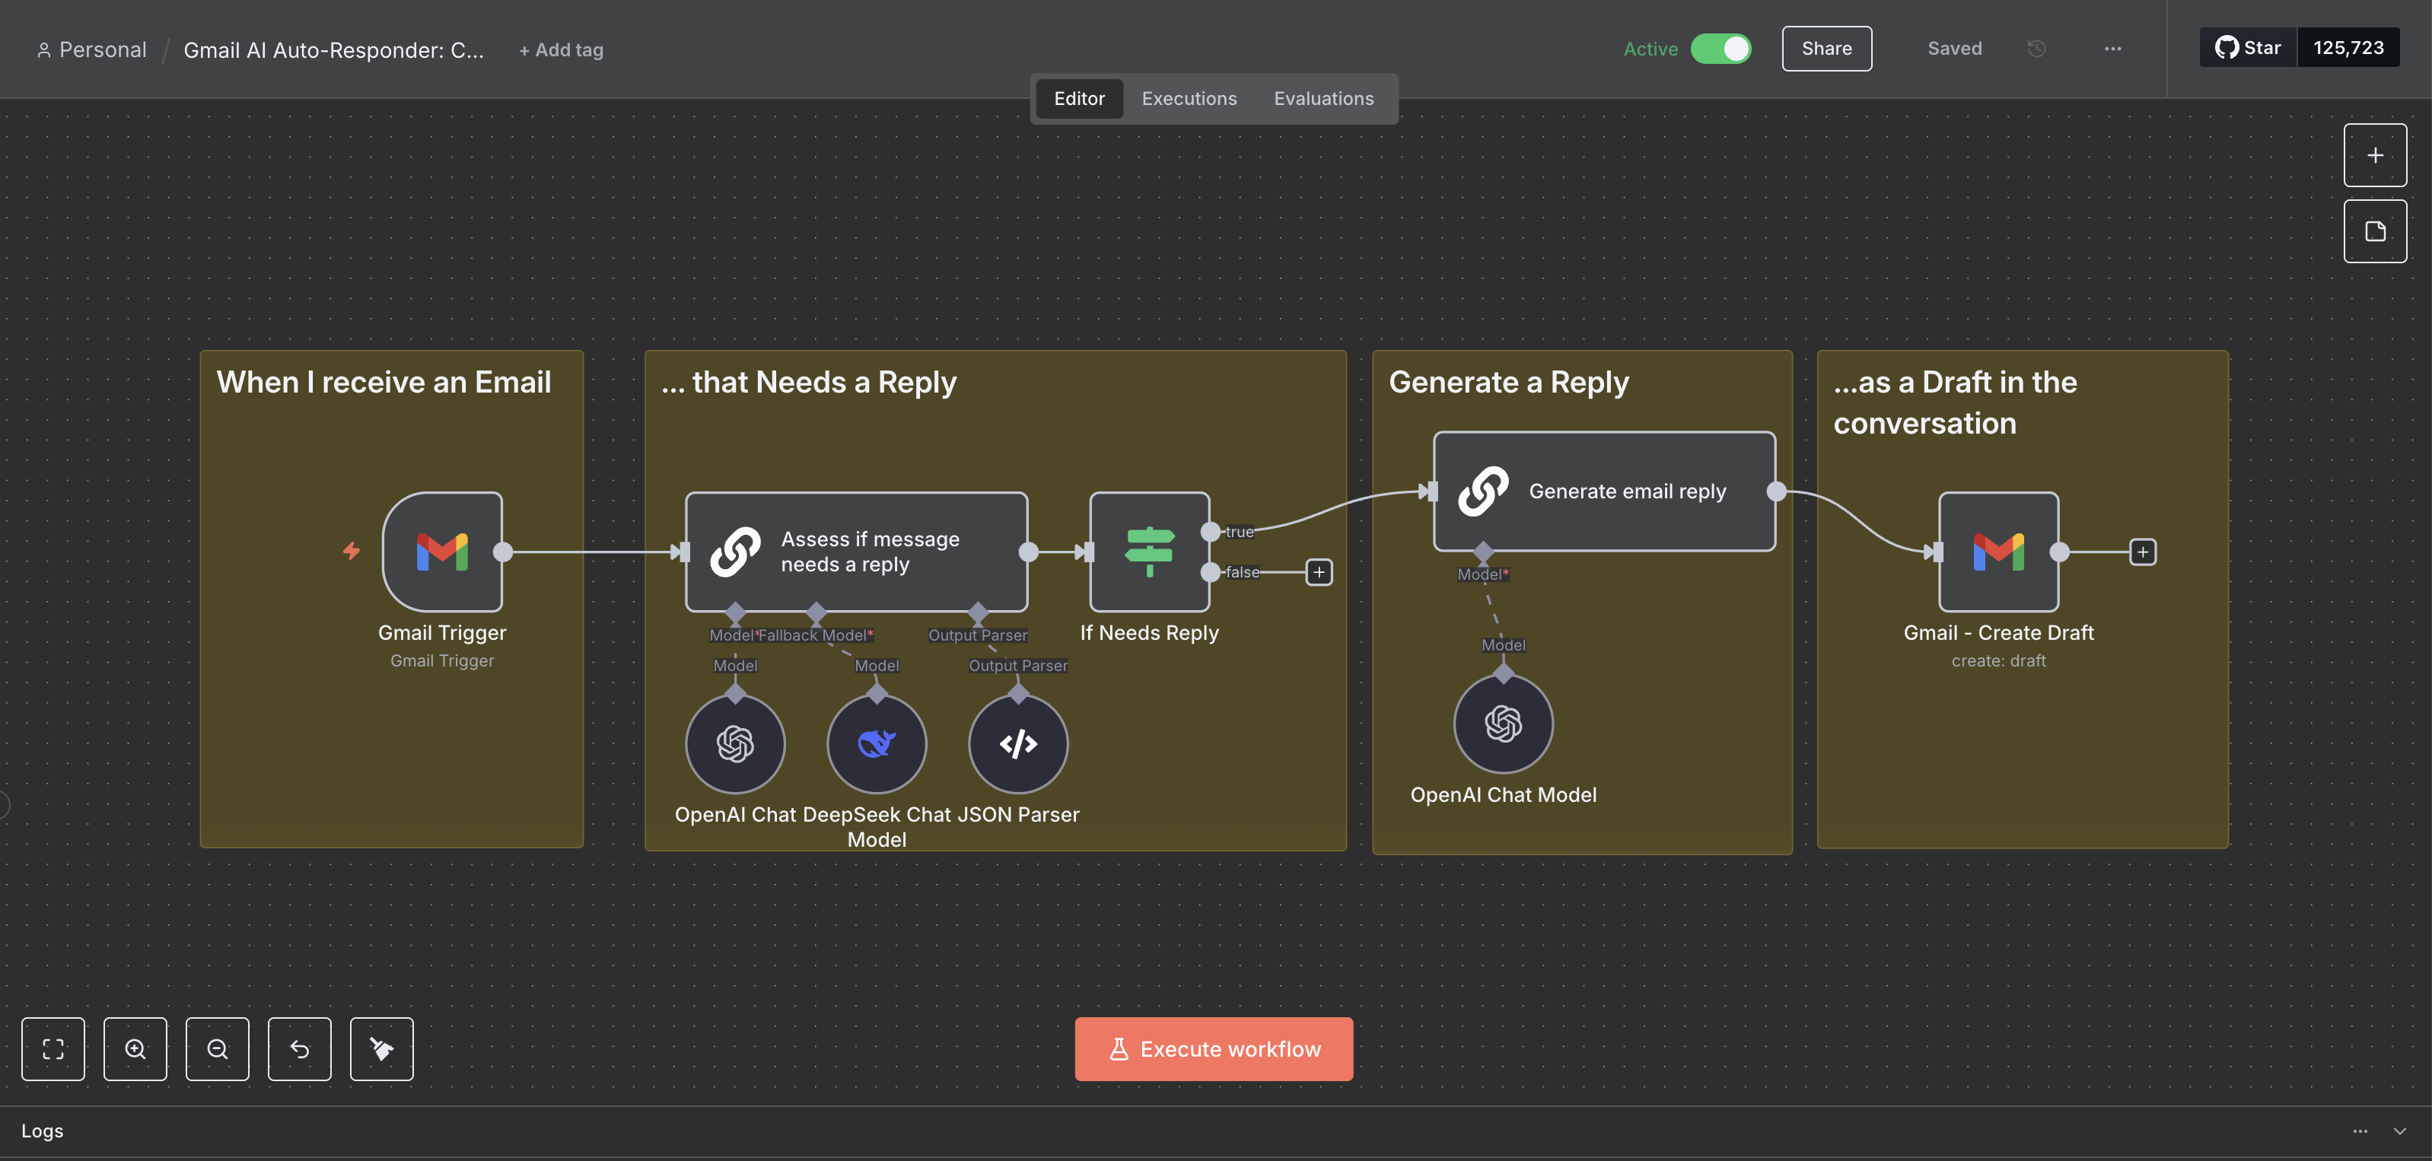Fit the workflow to view
2432x1161 pixels.
[53, 1048]
